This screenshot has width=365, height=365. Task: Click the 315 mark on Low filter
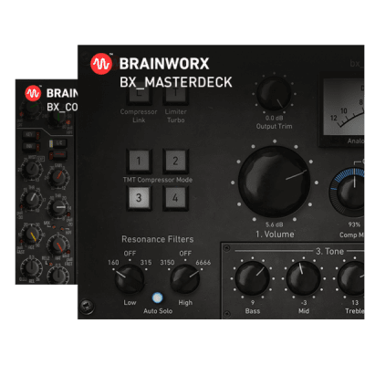click(x=146, y=263)
